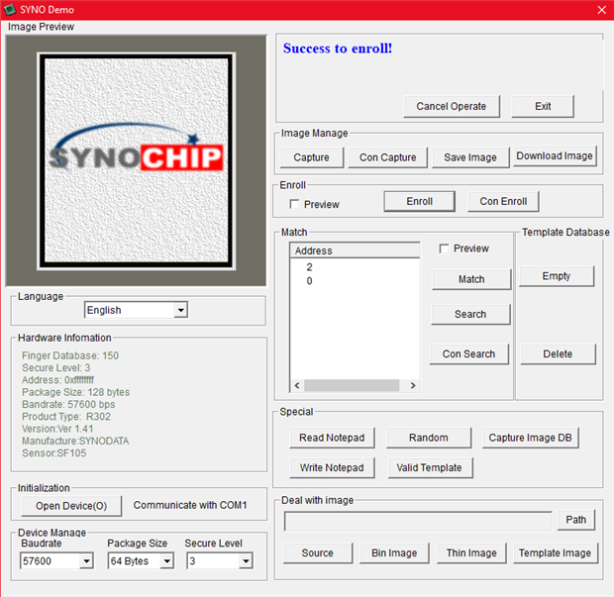Click the Delete template button
The height and width of the screenshot is (597, 614).
(558, 353)
